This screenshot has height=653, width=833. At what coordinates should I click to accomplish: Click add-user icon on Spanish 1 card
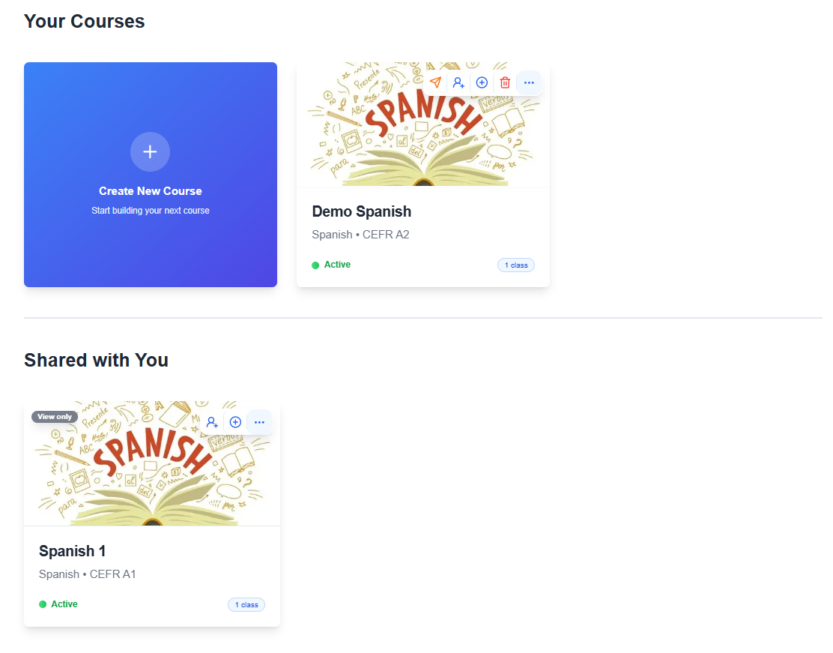pos(212,422)
